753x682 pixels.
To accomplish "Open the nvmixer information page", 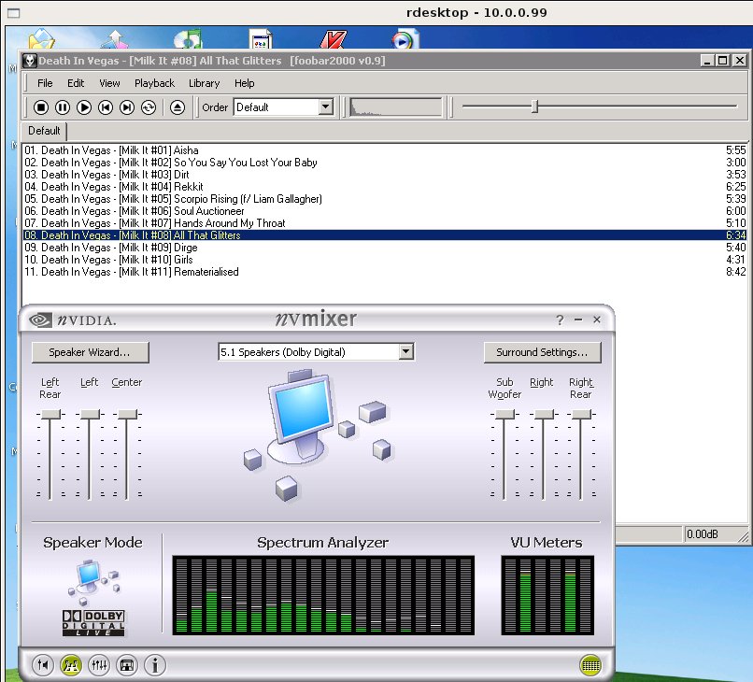I will coord(155,665).
